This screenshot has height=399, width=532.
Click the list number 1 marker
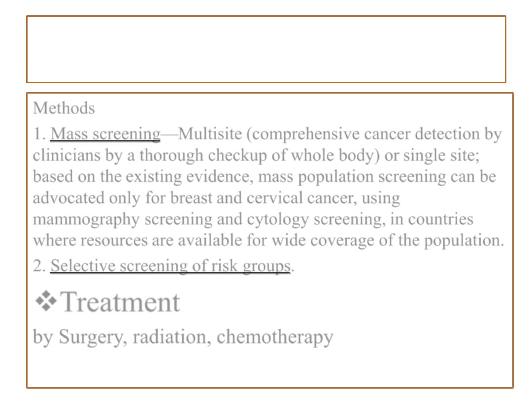point(39,134)
